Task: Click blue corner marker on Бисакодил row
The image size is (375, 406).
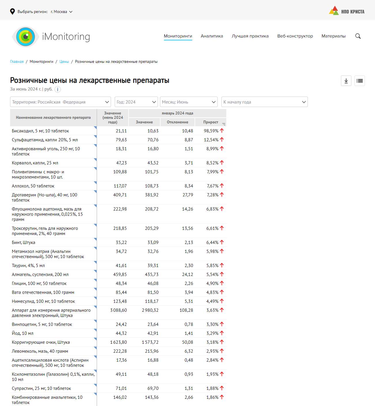Action: 95,128
